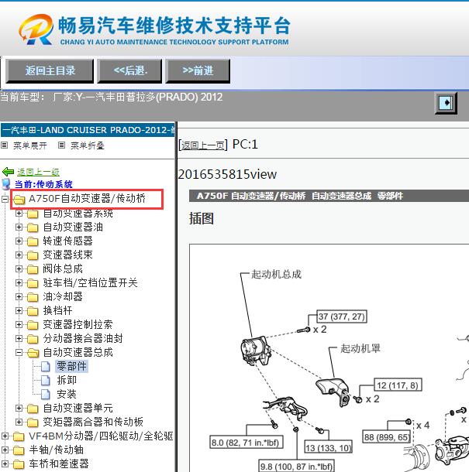Click the folder icon beside 半轴/传动轴
The width and height of the screenshot is (469, 472).
[x=19, y=450]
